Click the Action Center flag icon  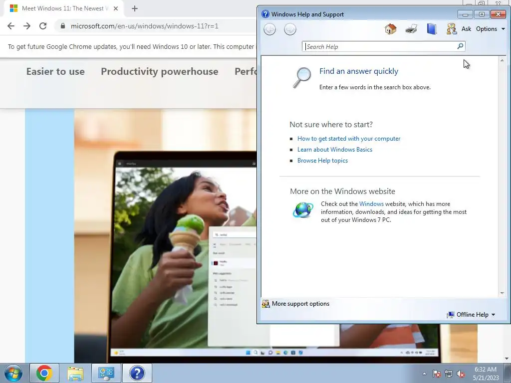[x=437, y=374]
